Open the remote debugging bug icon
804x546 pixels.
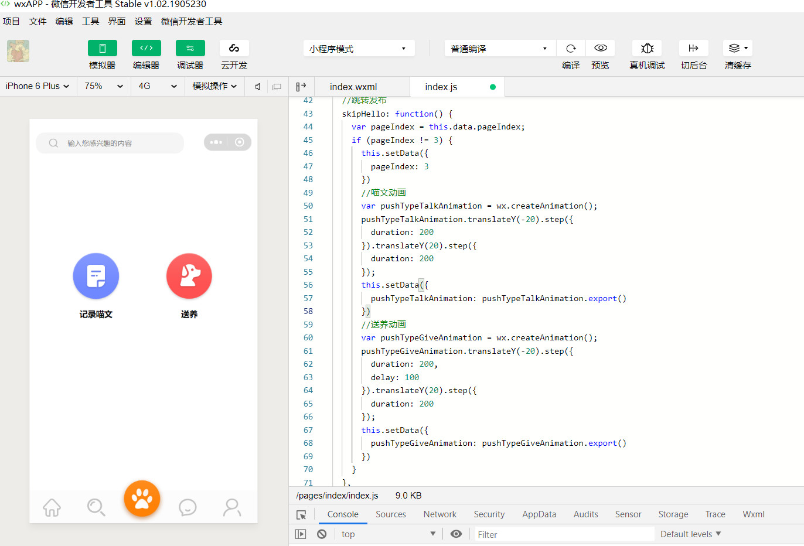[x=647, y=49]
